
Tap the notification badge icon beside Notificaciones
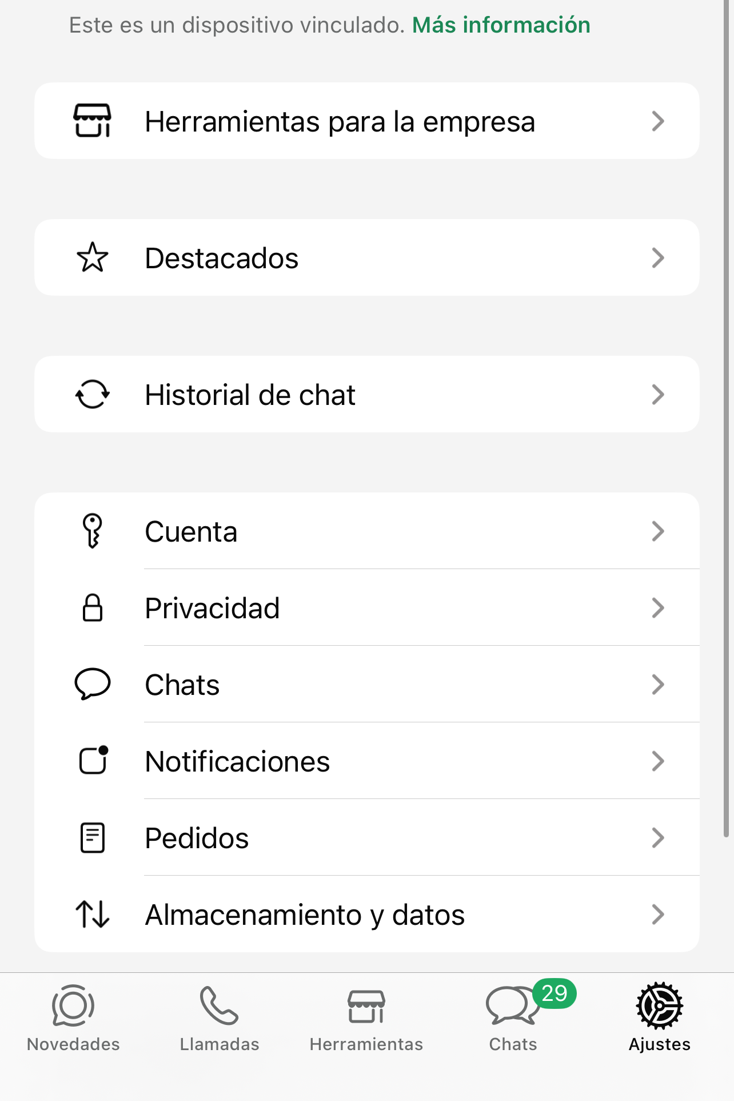tap(93, 761)
